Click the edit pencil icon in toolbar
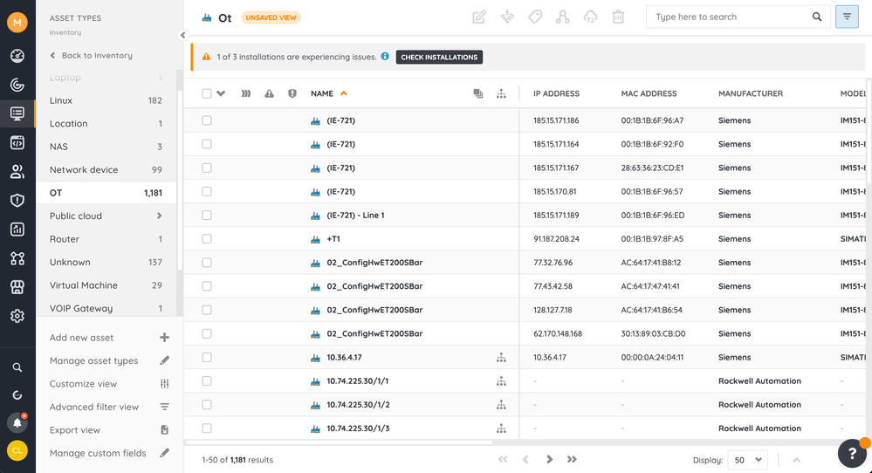Viewport: 872px width, 473px height. (x=479, y=17)
